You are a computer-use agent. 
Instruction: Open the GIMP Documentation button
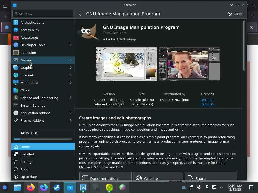[x=105, y=177]
